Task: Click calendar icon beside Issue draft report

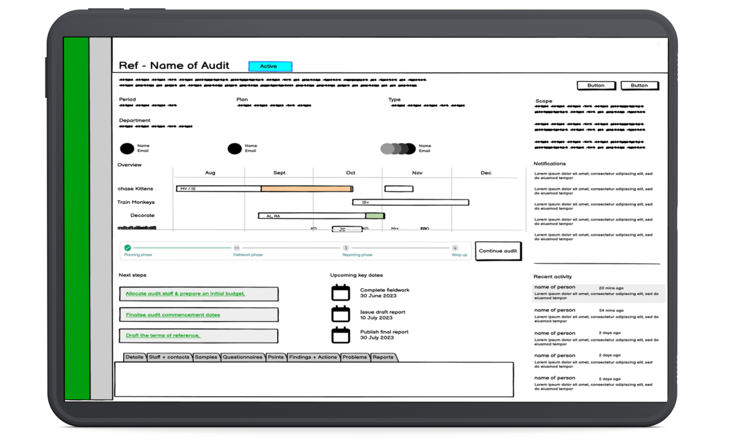Action: [x=340, y=314]
